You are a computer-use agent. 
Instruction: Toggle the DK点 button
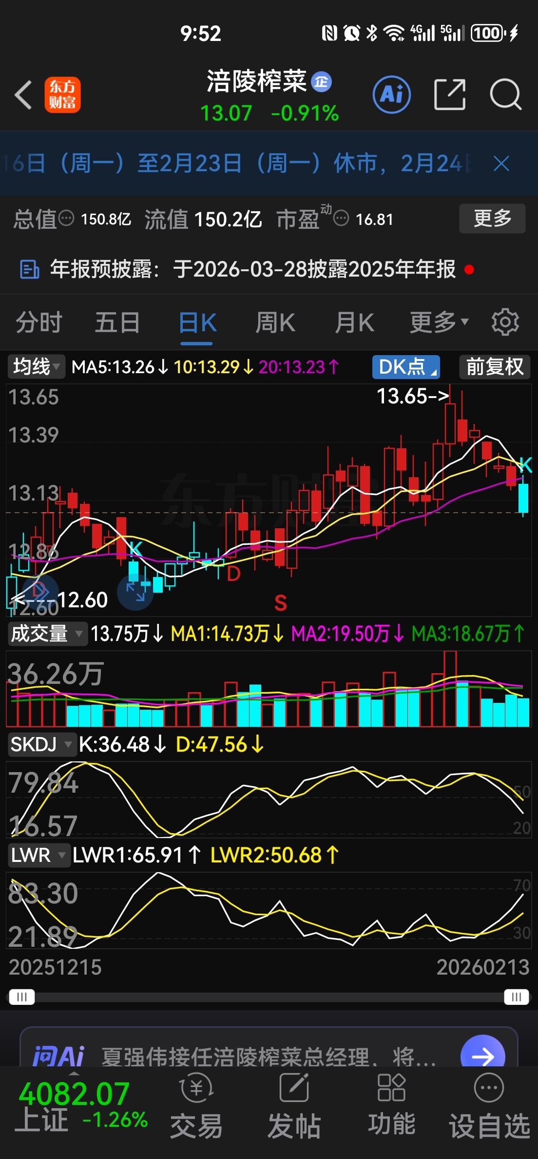click(x=406, y=367)
